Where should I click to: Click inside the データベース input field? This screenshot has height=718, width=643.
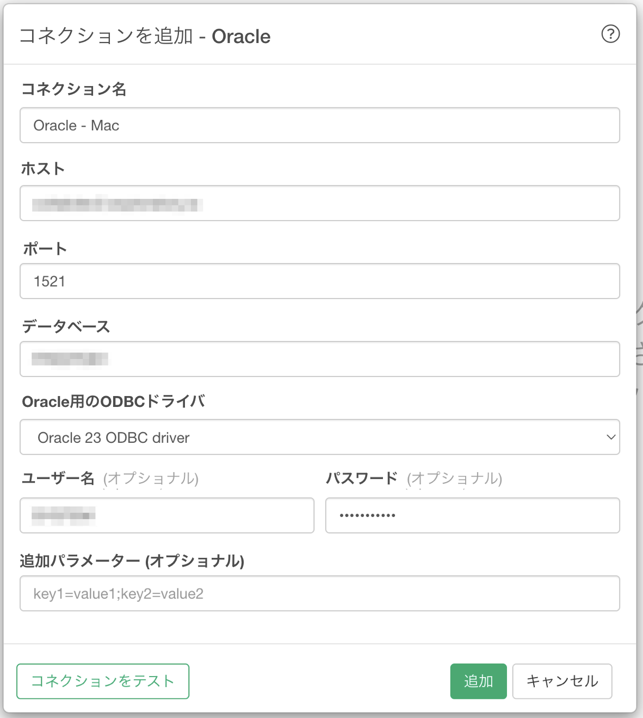click(x=320, y=359)
